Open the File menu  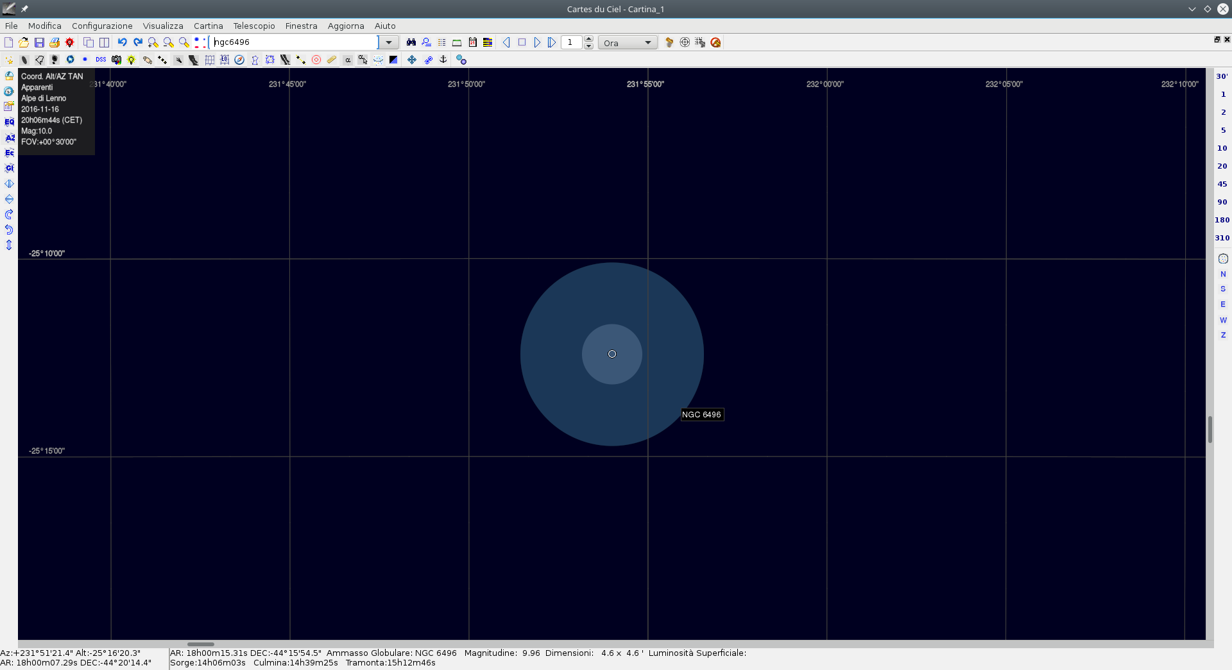12,26
